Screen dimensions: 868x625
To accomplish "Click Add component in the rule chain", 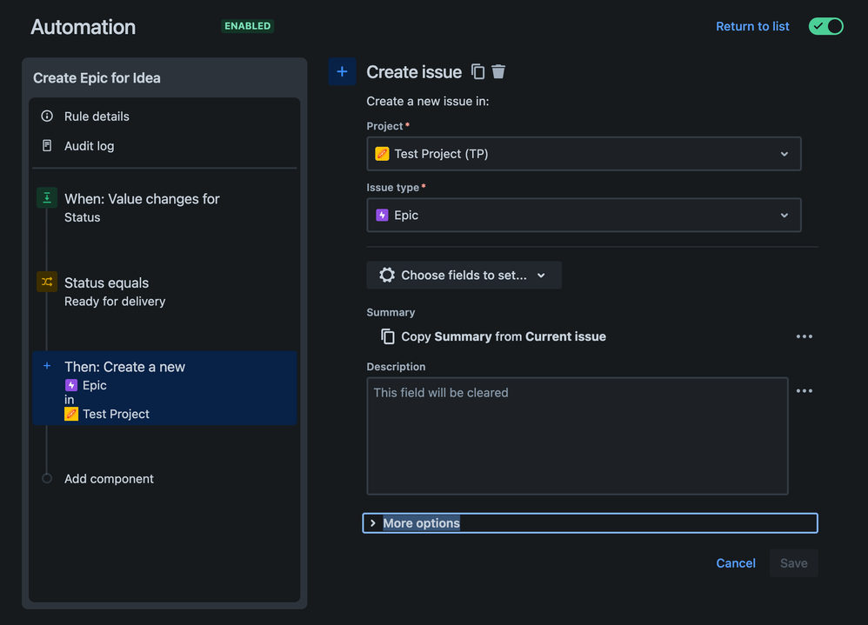I will point(109,478).
